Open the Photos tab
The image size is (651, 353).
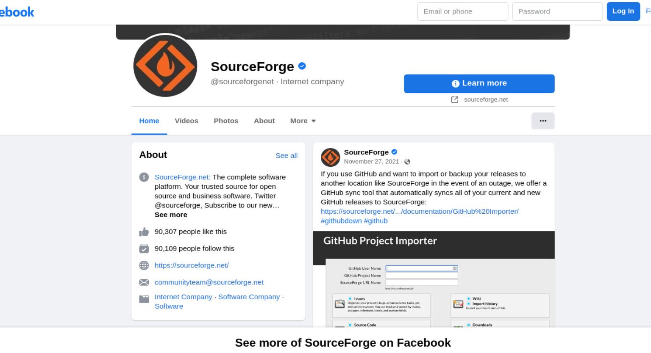point(226,121)
